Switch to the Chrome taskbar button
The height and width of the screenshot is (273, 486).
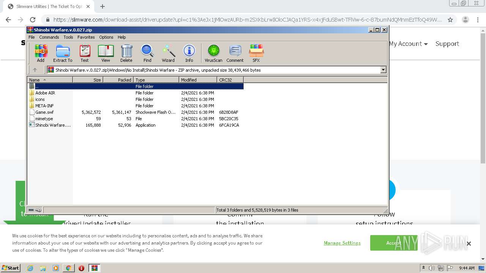(68, 268)
